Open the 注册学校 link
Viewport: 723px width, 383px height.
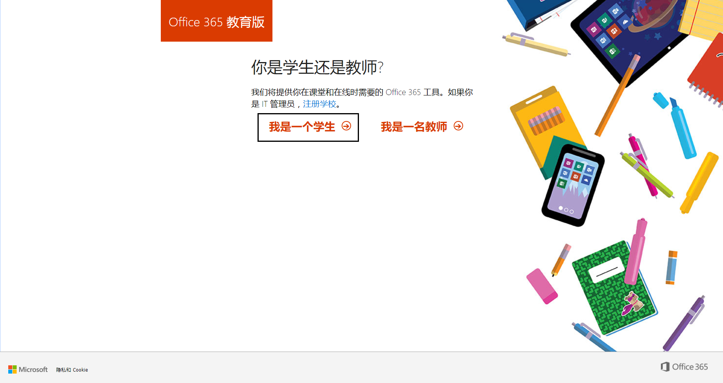tap(320, 104)
